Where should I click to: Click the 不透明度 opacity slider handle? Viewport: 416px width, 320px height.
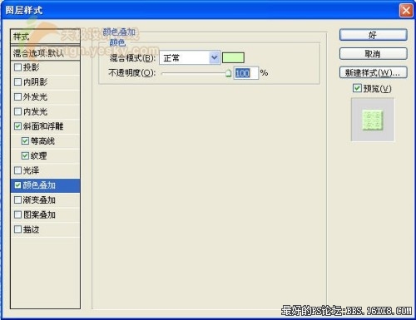228,73
